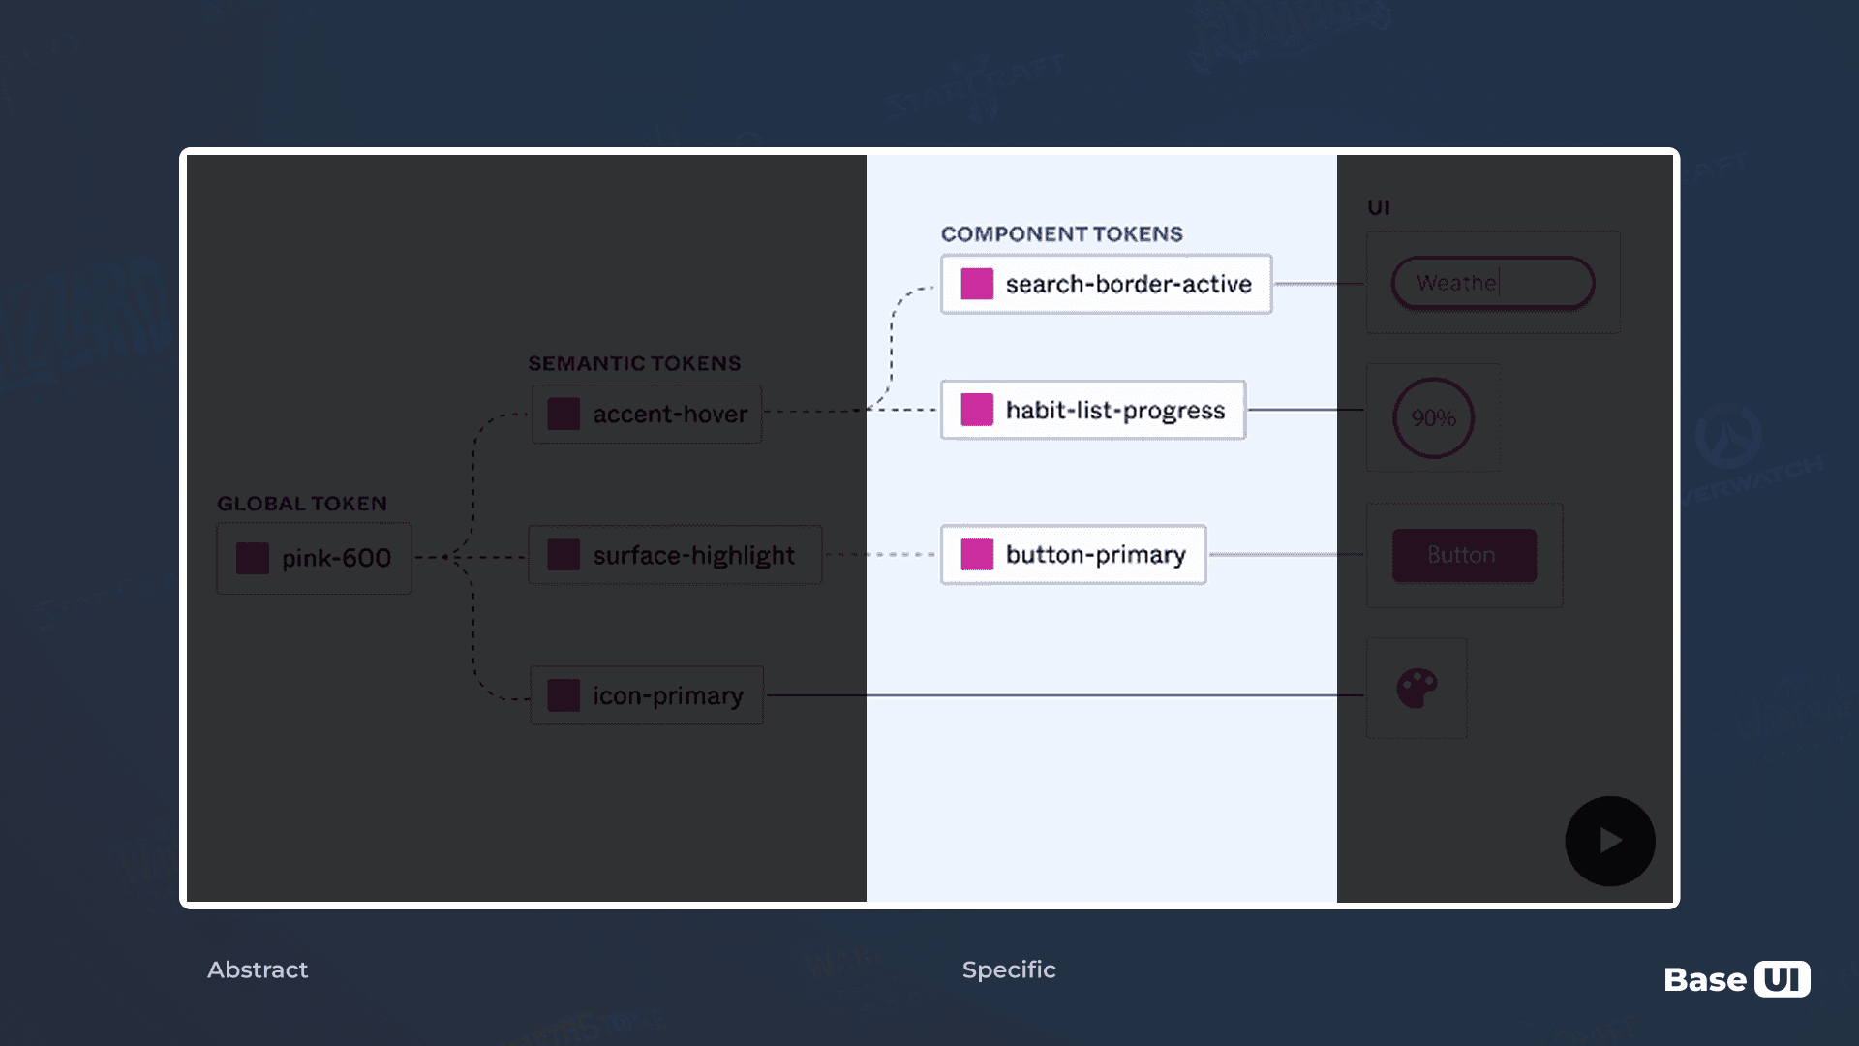Click the accent-hover color swatch
Viewport: 1859px width, 1046px height.
(564, 414)
